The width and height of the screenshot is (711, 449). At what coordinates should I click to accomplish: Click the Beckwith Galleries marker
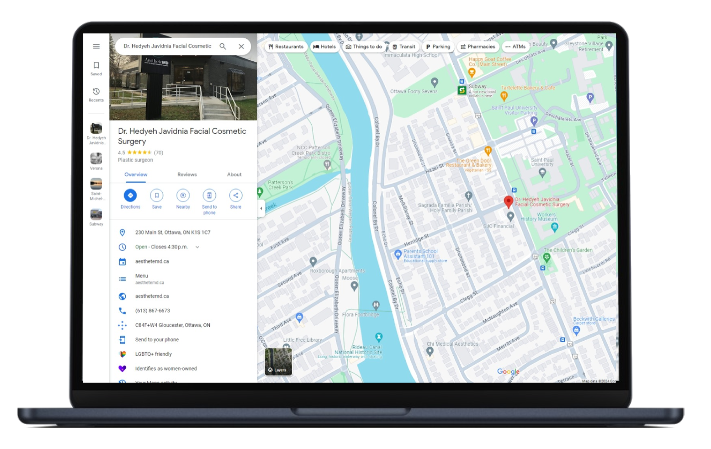point(576,330)
